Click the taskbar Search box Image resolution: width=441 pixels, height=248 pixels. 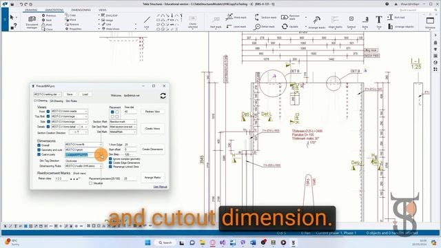coord(165,242)
